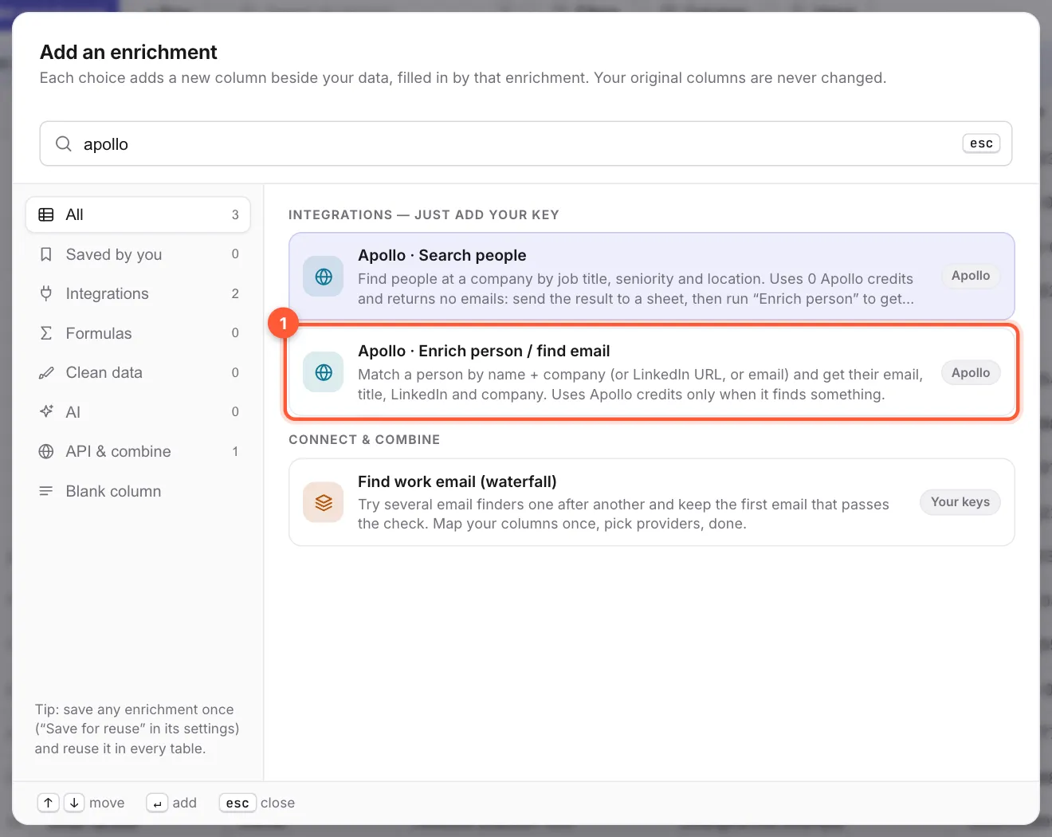The height and width of the screenshot is (837, 1052).
Task: Add Find work email (waterfall) enrichment
Action: coord(651,502)
